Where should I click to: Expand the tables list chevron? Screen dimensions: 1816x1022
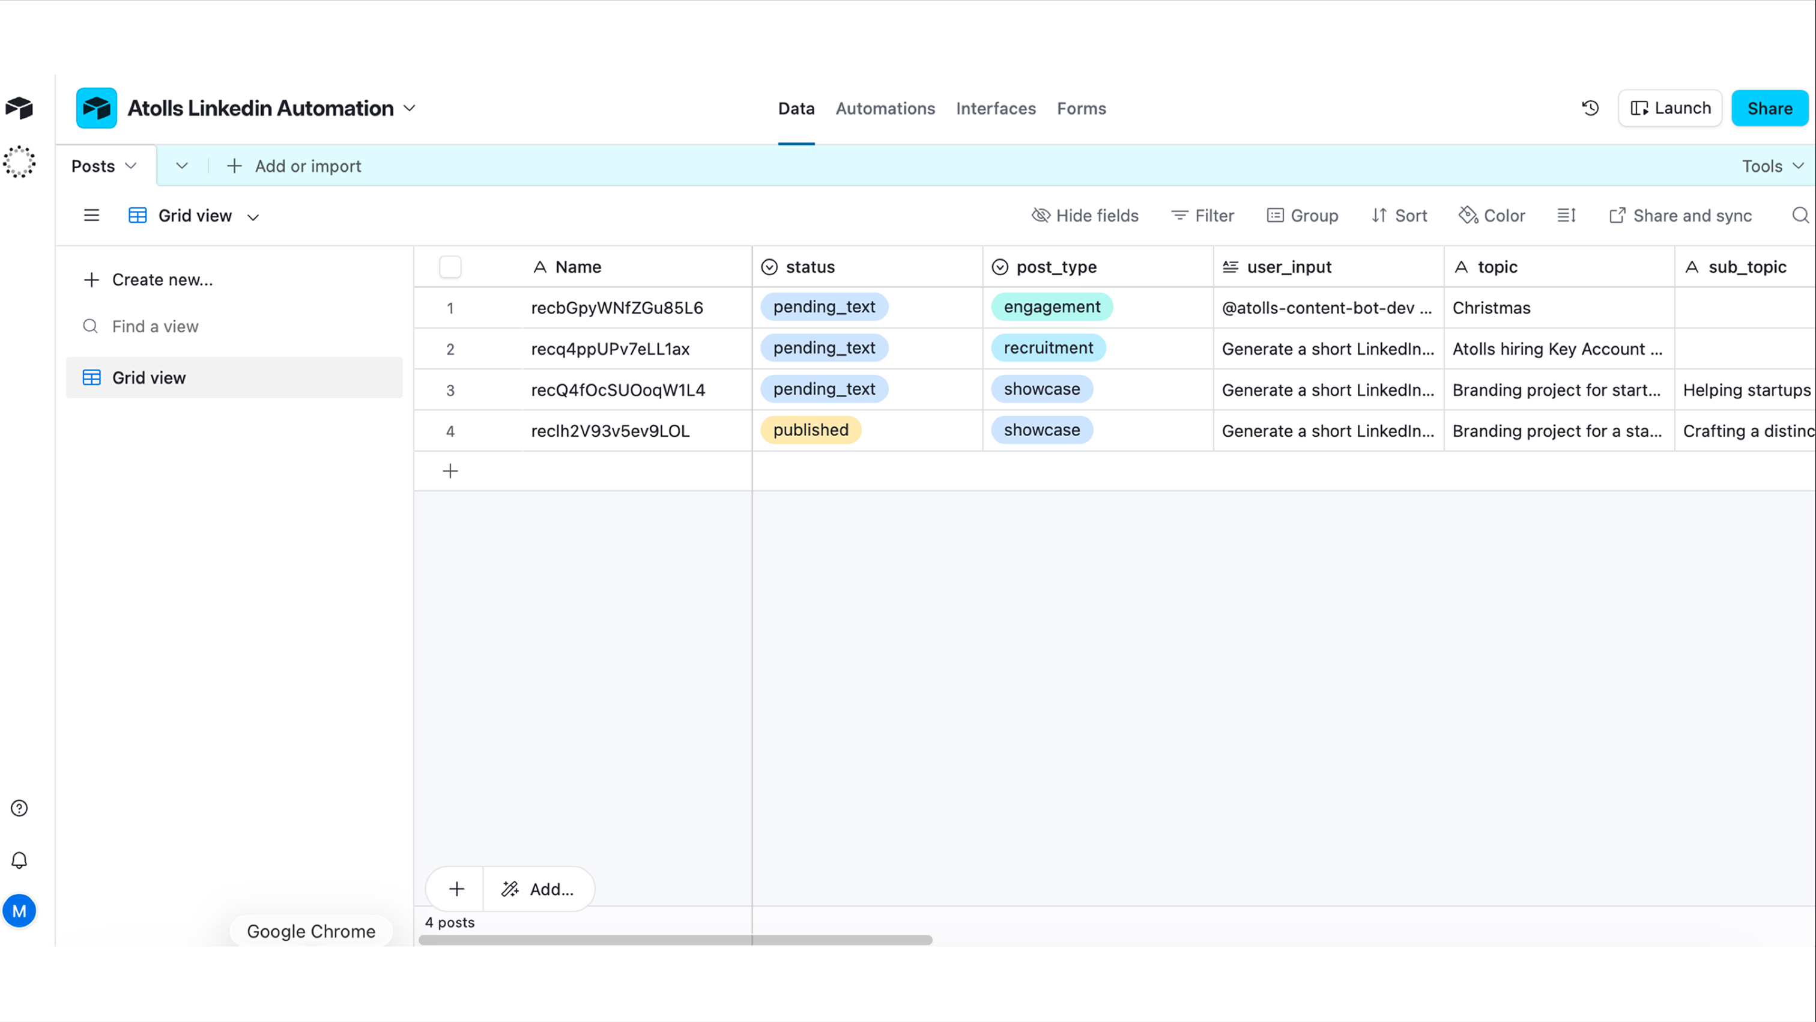click(x=182, y=166)
